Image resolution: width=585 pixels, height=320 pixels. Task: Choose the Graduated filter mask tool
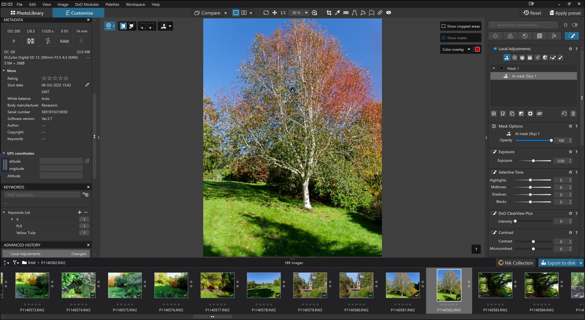[x=530, y=58]
